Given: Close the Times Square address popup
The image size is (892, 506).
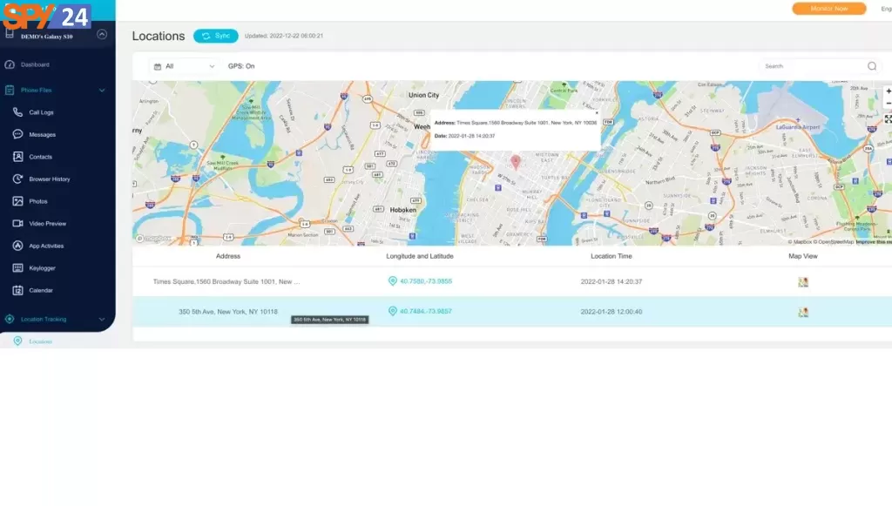Looking at the screenshot, I should 596,112.
